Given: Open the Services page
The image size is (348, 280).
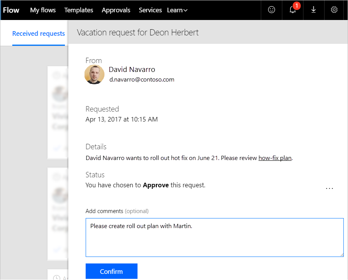Looking at the screenshot, I should 150,10.
